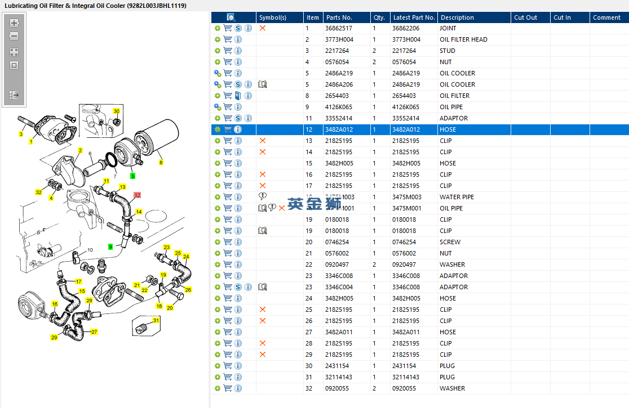Click speech balloon symbol in WATER PIPE row

[262, 196]
